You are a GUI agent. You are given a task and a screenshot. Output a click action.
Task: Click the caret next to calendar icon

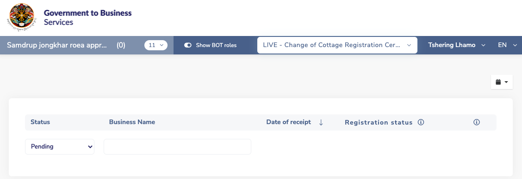pos(506,82)
